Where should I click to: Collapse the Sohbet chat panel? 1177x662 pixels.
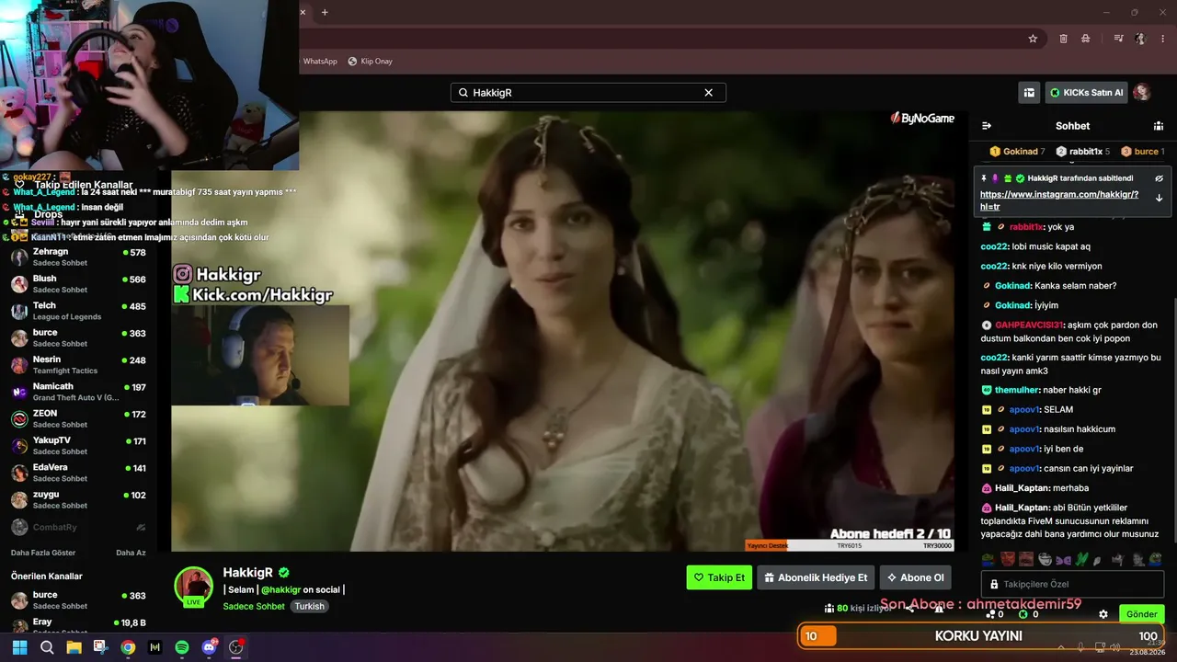pyautogui.click(x=987, y=126)
